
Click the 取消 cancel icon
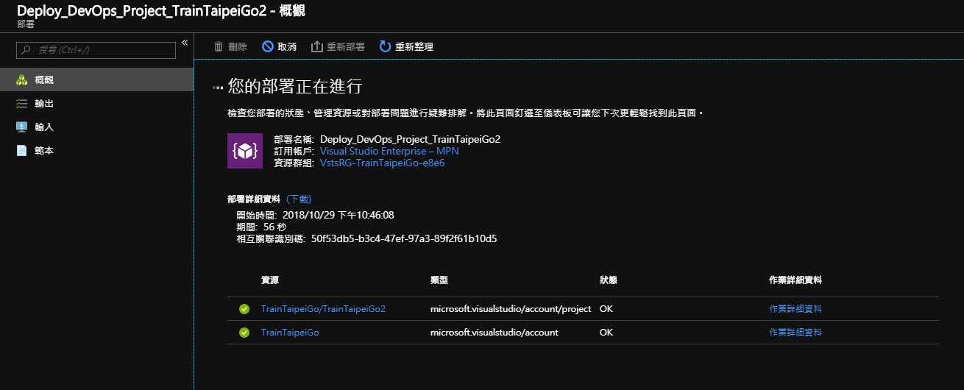[x=268, y=46]
